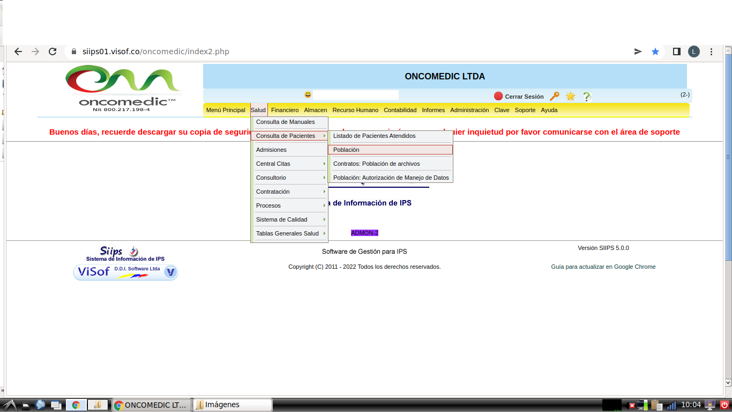Click the yellow star icon beside the key
The height and width of the screenshot is (412, 732).
570,96
